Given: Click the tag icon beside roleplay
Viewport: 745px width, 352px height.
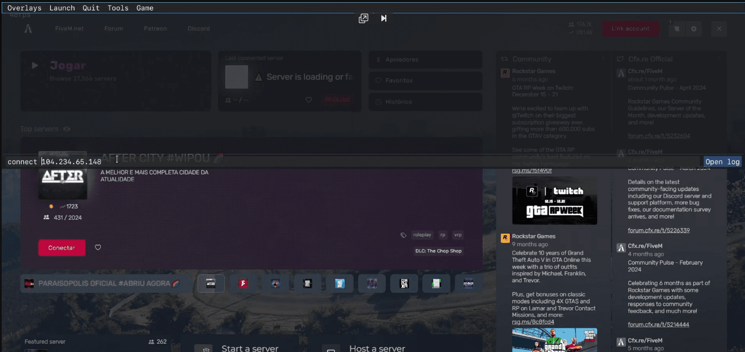Looking at the screenshot, I should [x=403, y=235].
